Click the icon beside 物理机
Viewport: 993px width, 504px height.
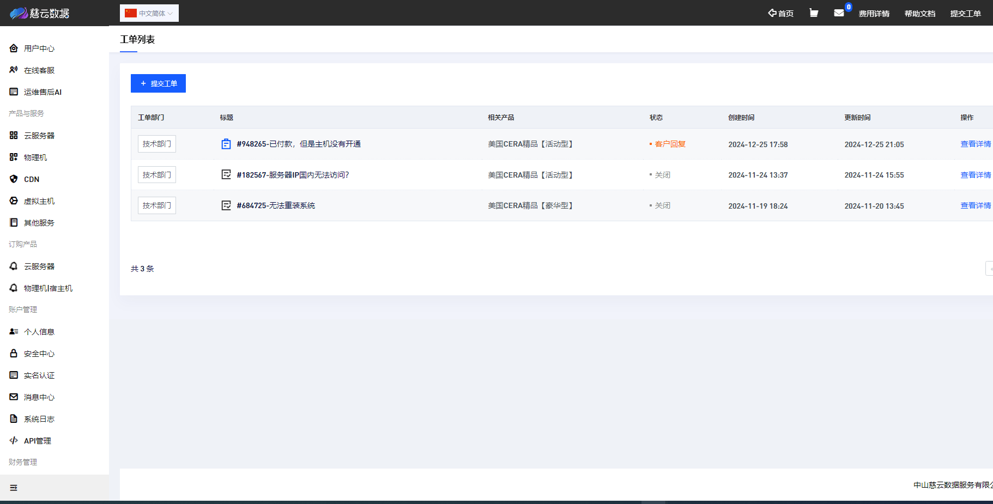pyautogui.click(x=14, y=157)
